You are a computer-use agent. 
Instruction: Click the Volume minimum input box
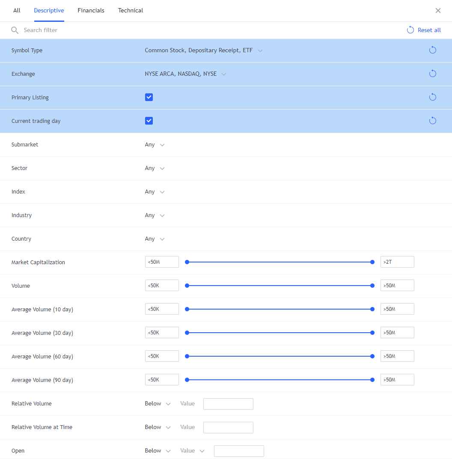(162, 286)
